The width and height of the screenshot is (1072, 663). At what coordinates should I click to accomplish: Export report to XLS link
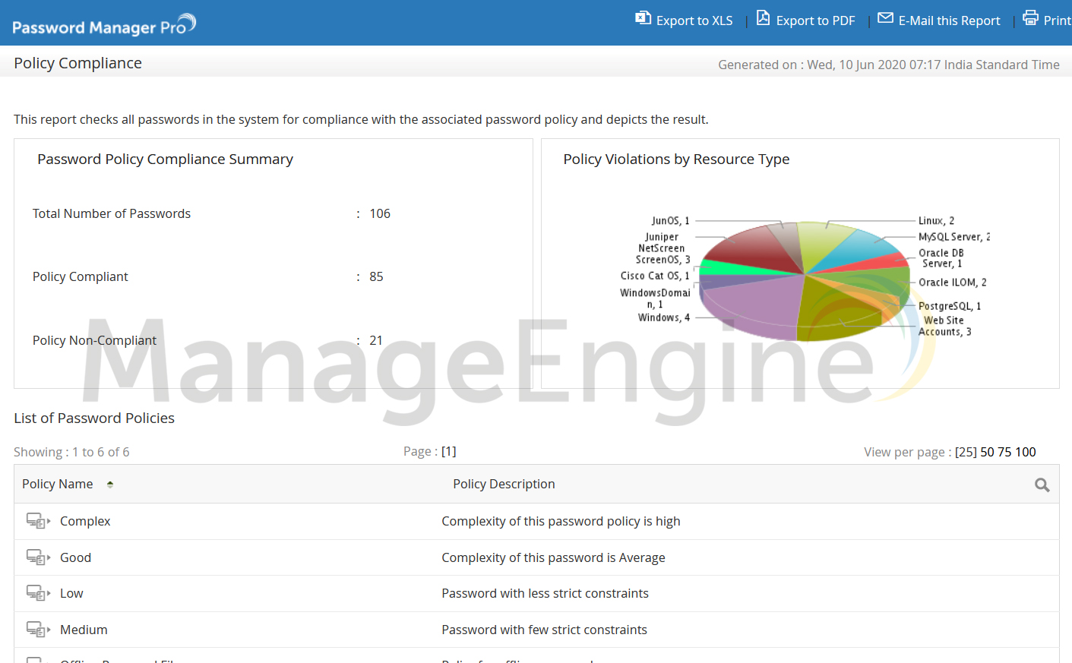[x=694, y=21]
